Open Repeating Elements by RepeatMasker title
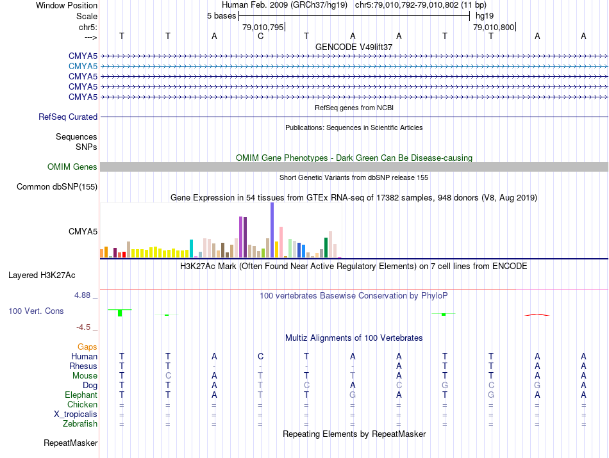Image resolution: width=609 pixels, height=458 pixels. tap(354, 434)
